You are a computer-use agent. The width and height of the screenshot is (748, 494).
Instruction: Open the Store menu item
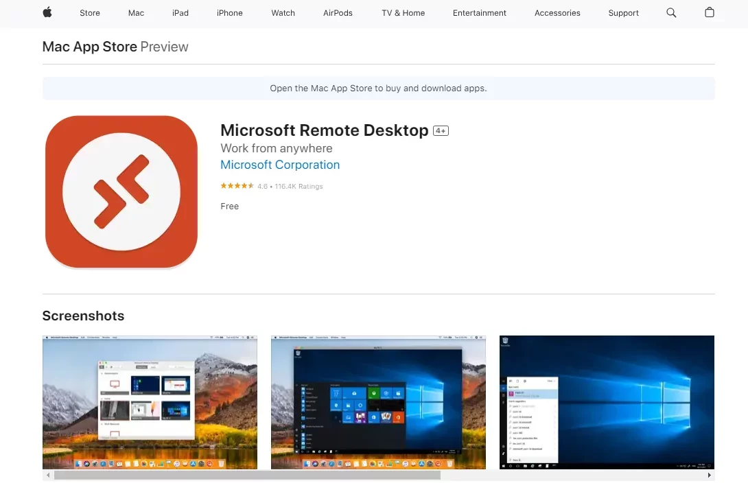[x=90, y=13]
